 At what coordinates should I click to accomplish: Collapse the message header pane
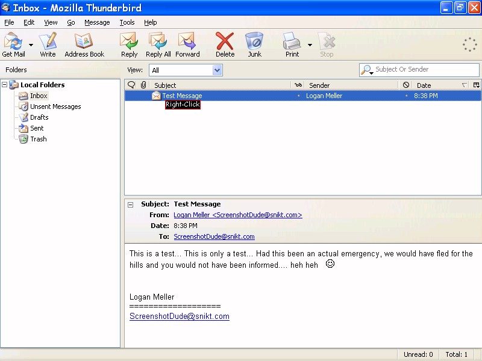click(x=131, y=205)
